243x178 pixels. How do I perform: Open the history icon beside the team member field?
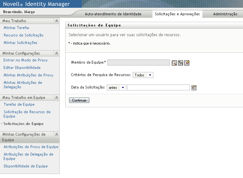(181, 63)
